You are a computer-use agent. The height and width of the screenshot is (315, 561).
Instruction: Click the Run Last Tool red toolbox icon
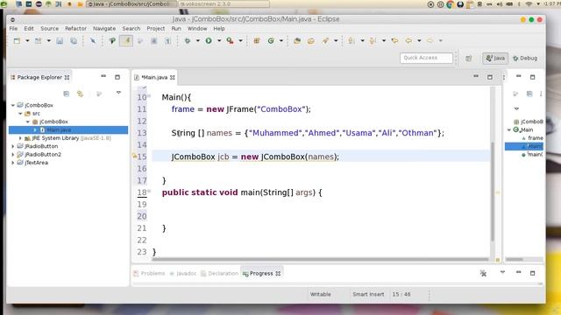tap(230, 41)
